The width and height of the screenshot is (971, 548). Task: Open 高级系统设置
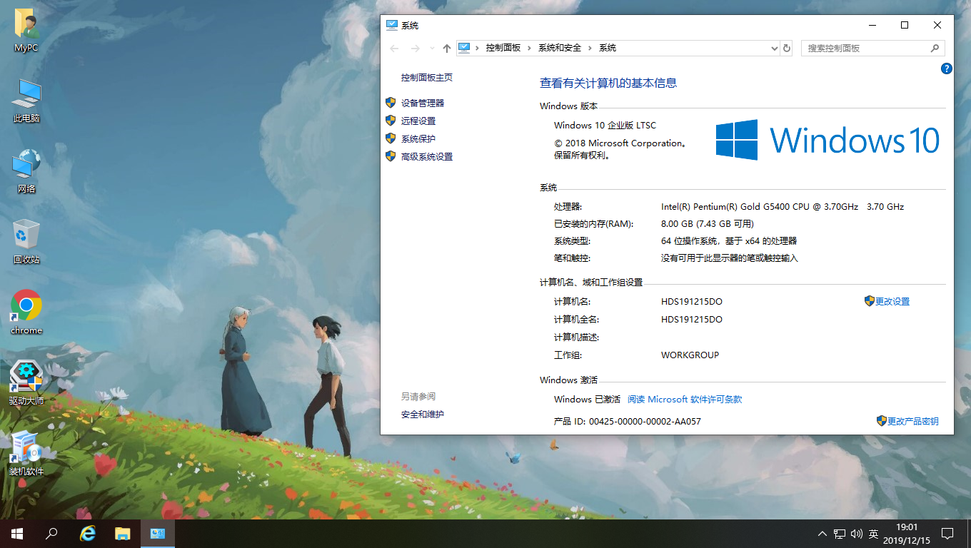pos(427,156)
